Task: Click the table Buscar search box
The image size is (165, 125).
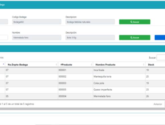Action: point(161,57)
